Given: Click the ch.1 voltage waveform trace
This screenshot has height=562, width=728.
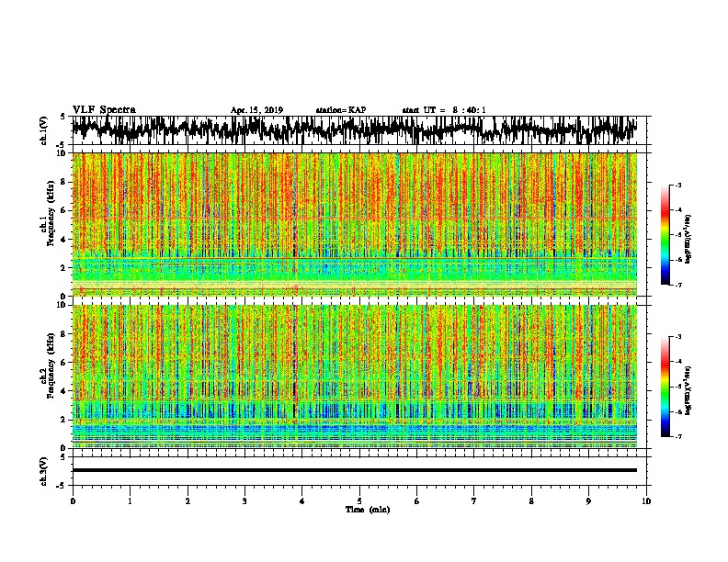Looking at the screenshot, I should pyautogui.click(x=355, y=129).
